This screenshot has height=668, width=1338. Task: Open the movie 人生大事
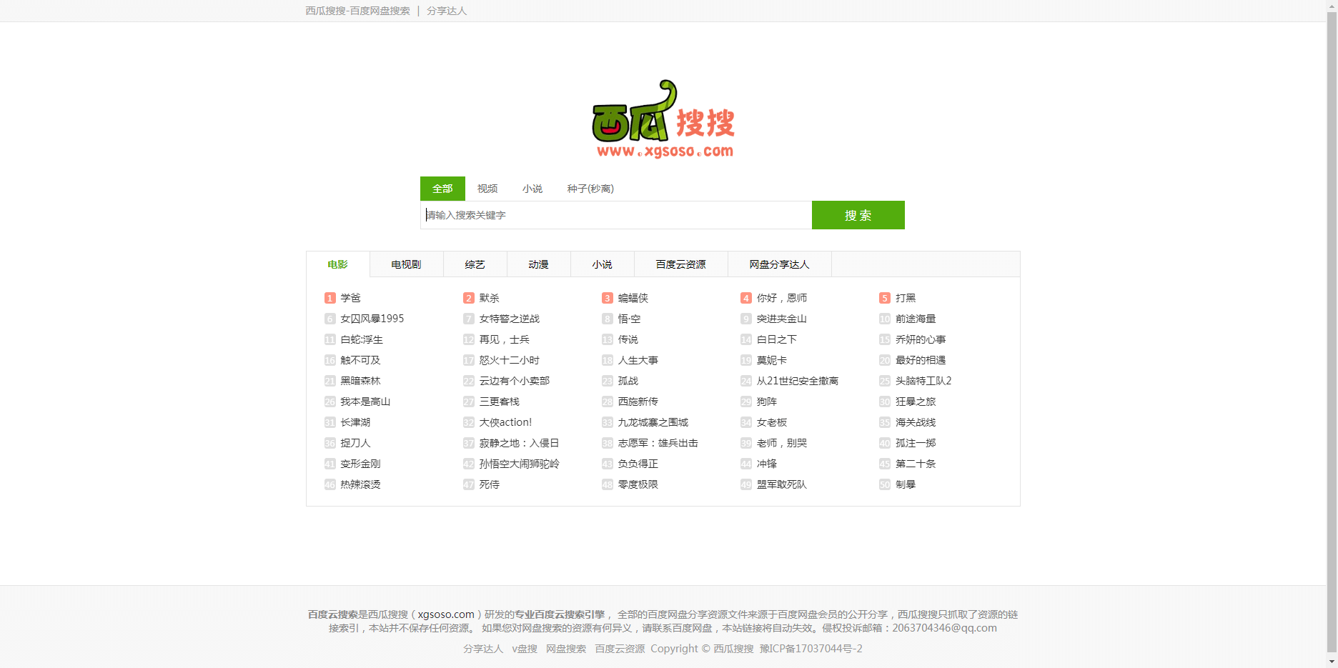[x=638, y=360]
